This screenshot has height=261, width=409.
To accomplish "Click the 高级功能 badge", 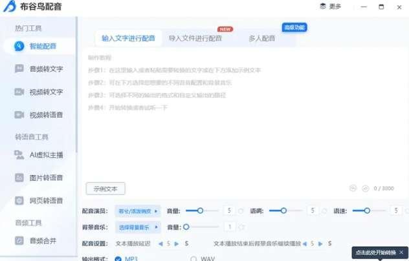I will coord(294,27).
